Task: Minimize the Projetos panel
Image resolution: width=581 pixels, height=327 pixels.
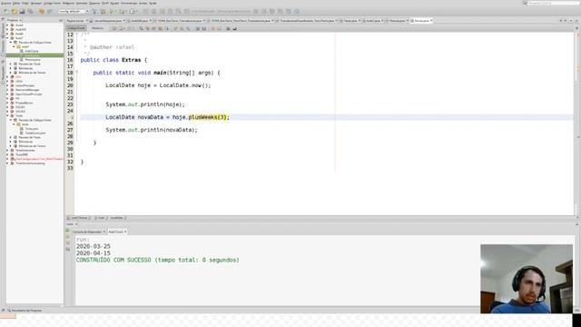Action: 61,20
